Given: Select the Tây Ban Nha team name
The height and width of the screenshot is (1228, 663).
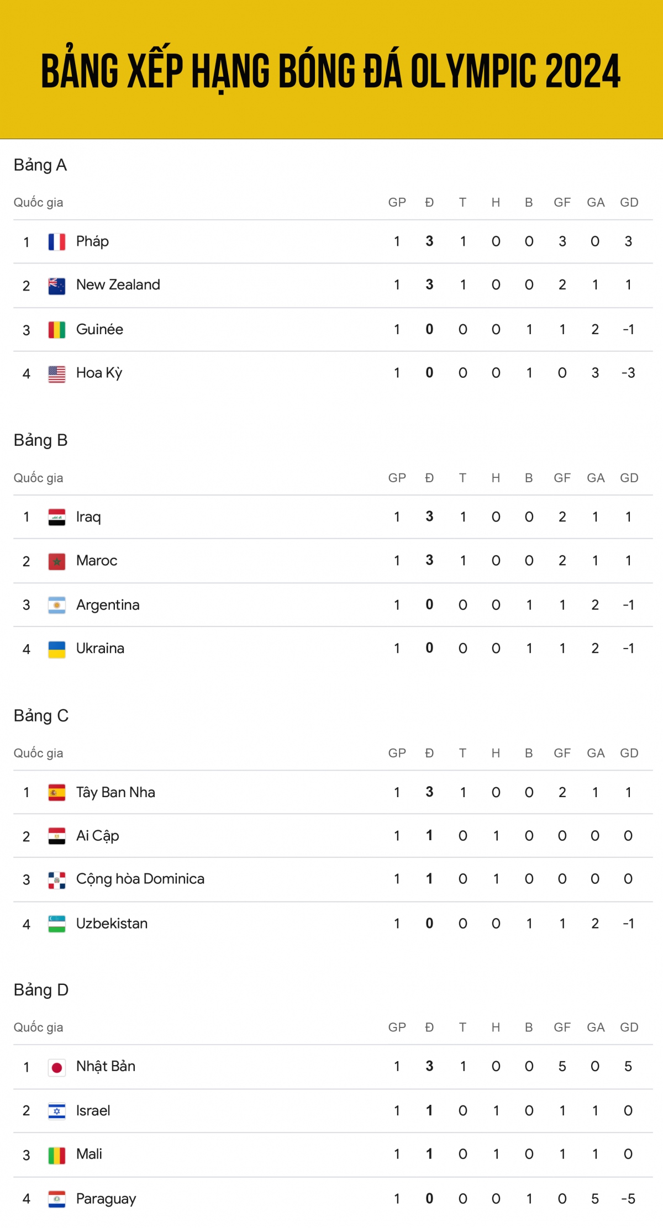Looking at the screenshot, I should pyautogui.click(x=115, y=792).
